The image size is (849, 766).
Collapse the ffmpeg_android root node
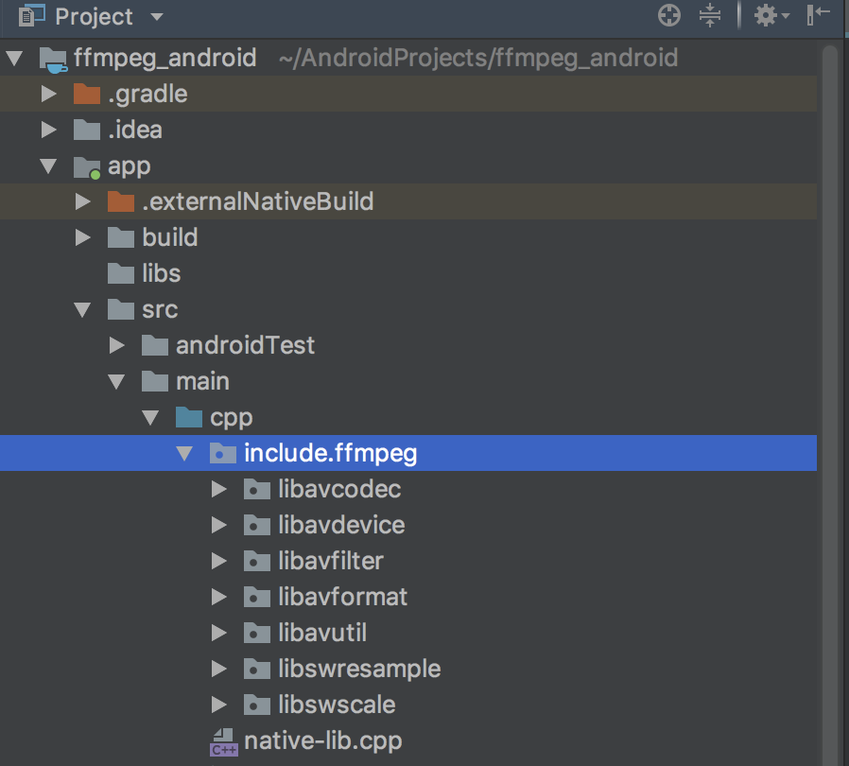pos(14,59)
